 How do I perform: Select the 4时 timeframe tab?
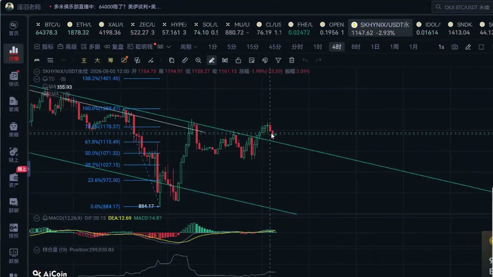click(337, 47)
